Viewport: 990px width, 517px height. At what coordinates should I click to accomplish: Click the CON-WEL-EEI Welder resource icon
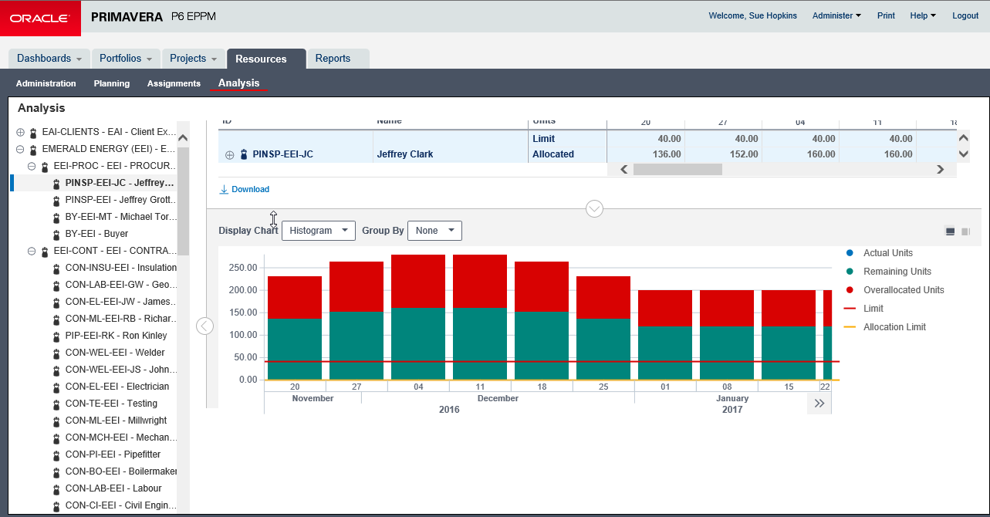pyautogui.click(x=55, y=353)
